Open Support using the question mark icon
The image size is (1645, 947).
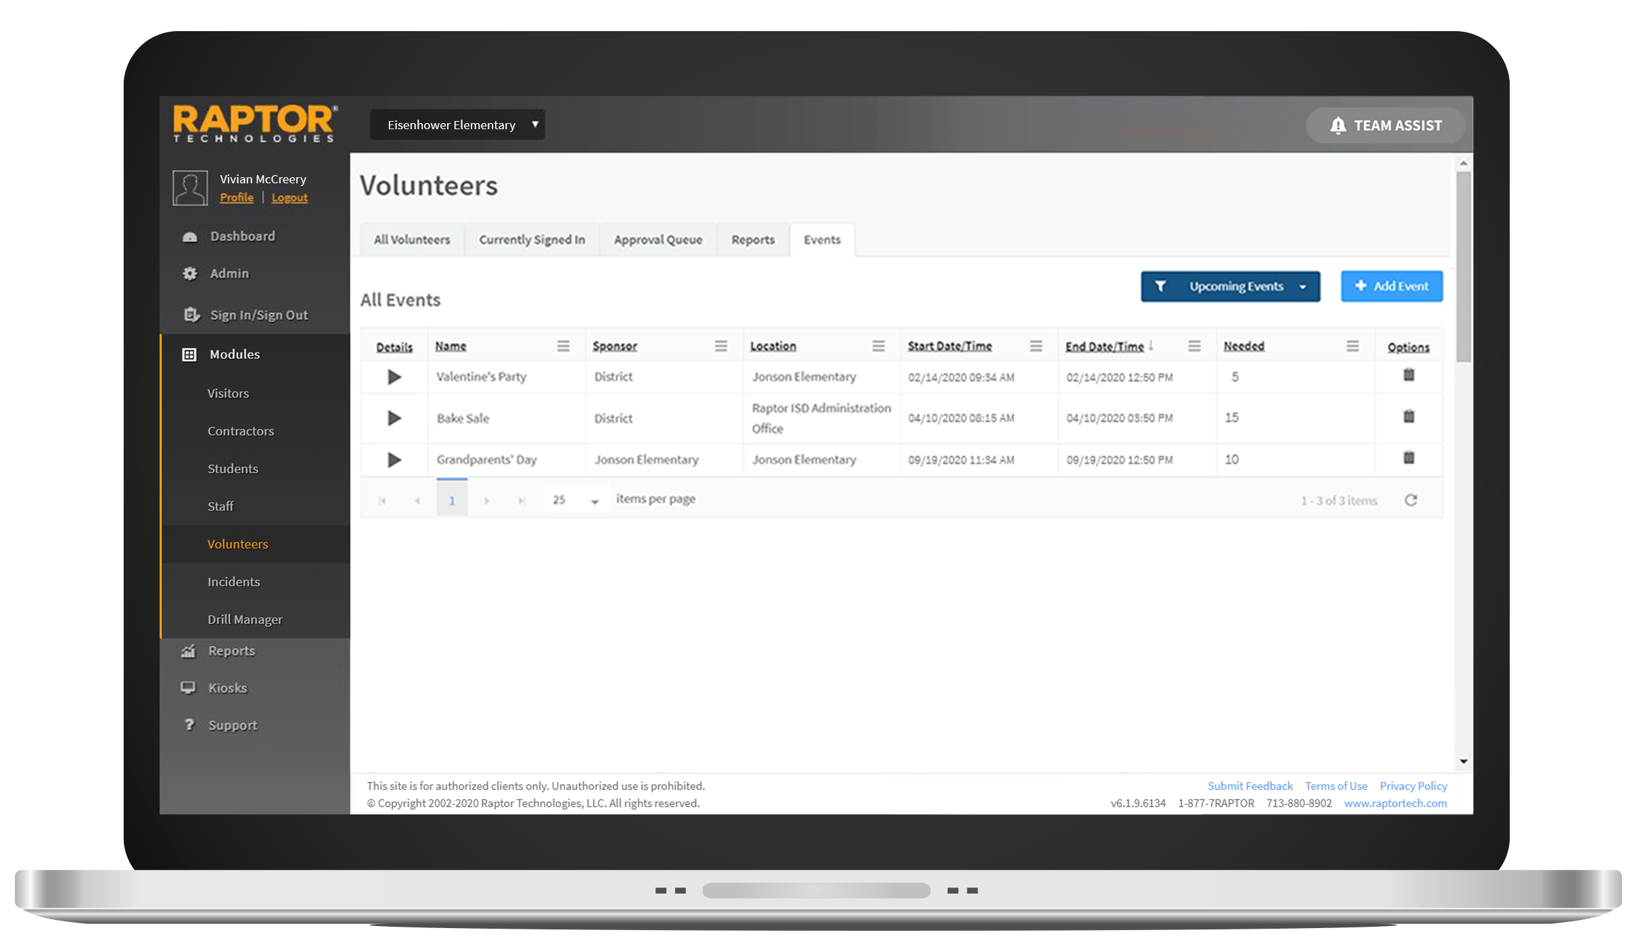(x=190, y=724)
